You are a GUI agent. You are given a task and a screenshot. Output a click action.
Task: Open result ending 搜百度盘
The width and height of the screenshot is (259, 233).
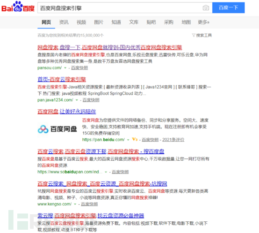point(101,151)
